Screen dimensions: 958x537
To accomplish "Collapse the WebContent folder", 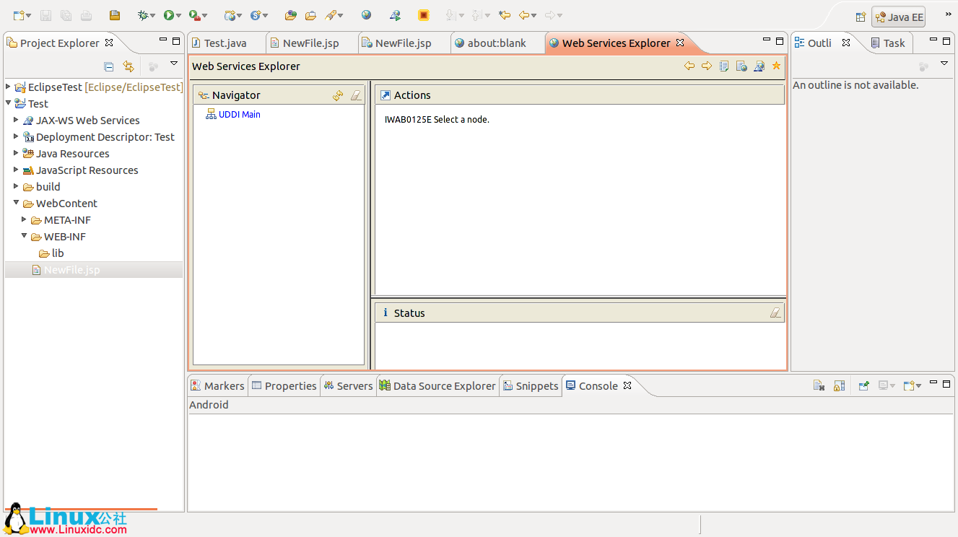I will pos(16,203).
